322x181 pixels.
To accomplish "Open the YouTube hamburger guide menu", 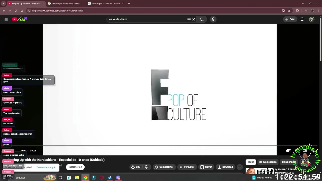I will click(x=6, y=19).
